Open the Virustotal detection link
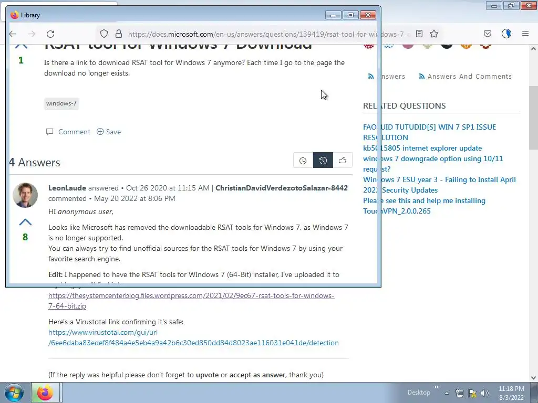This screenshot has width=538, height=403. (193, 337)
